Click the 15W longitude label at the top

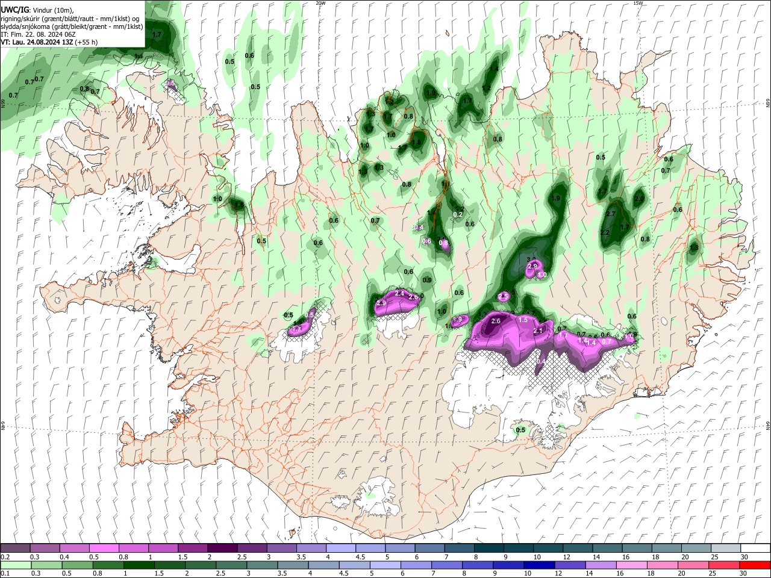(x=637, y=3)
